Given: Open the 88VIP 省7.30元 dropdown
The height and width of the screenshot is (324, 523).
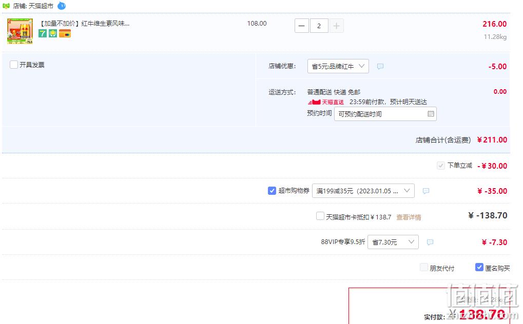Looking at the screenshot, I should [x=393, y=242].
